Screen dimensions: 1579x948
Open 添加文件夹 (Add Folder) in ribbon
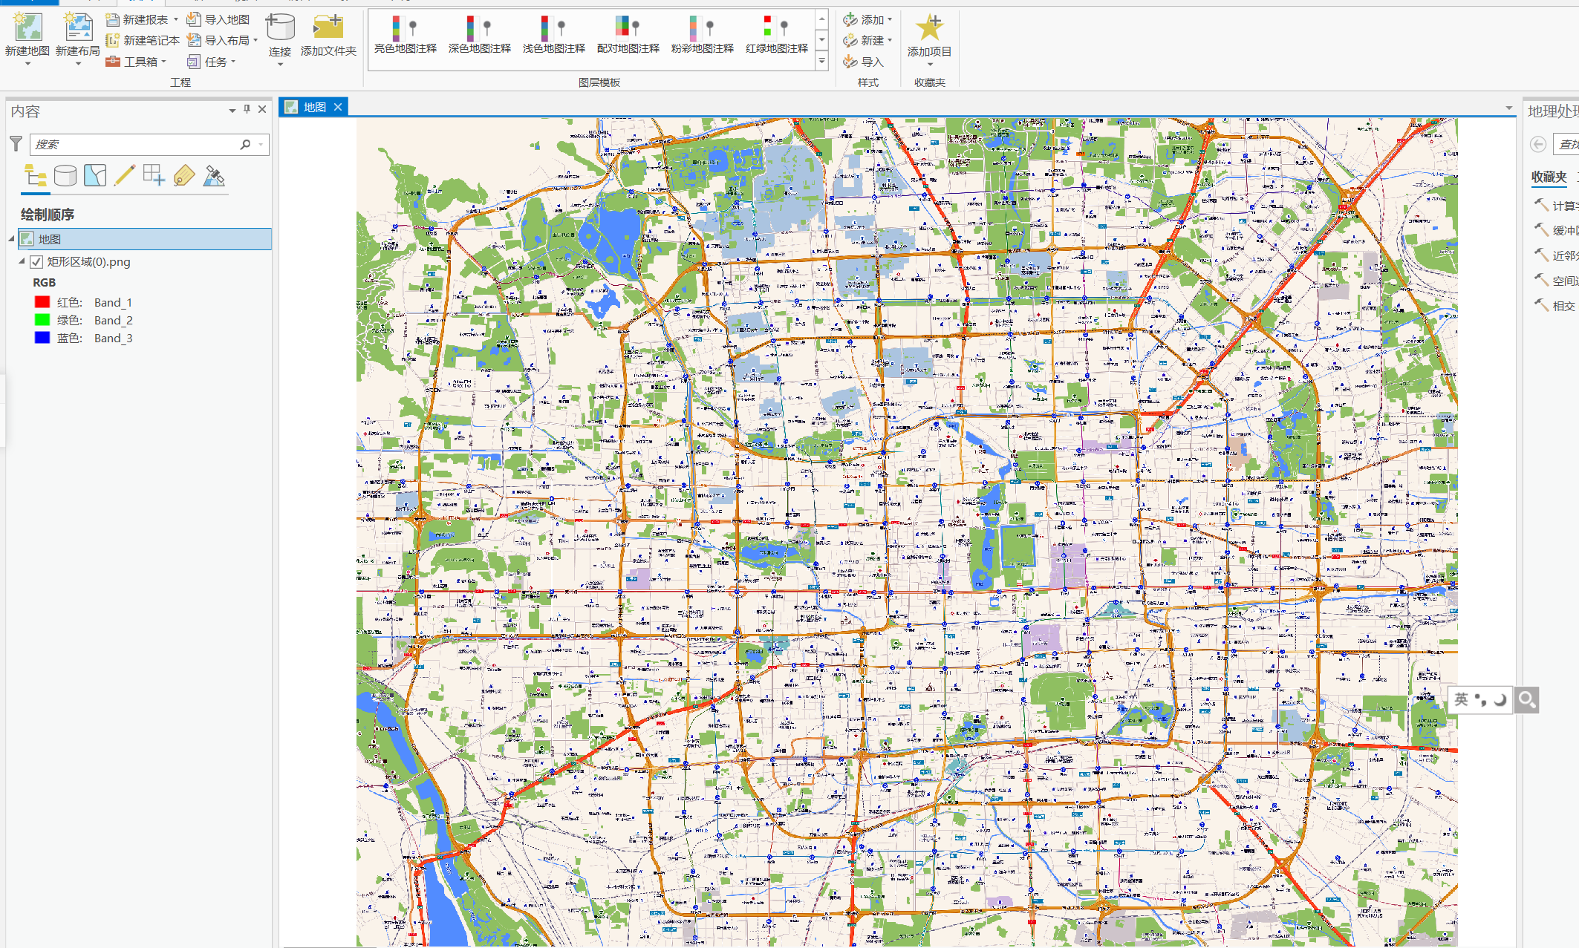[328, 27]
